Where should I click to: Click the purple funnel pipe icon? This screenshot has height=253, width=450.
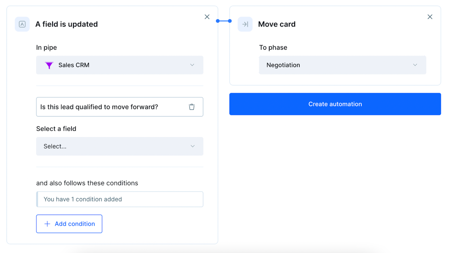point(49,65)
